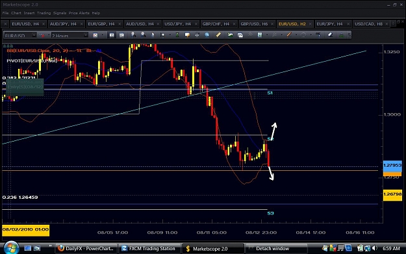Screen dimensions: 406x254
Task: Open the File menu
Action: [5, 13]
